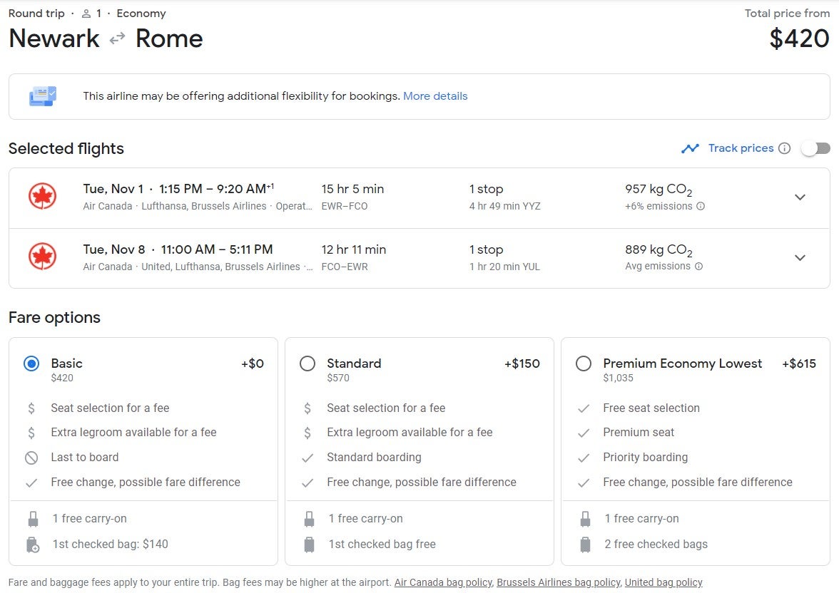The height and width of the screenshot is (593, 839).
Task: Expand details for the Nov 1 outbound flight
Action: coord(800,197)
